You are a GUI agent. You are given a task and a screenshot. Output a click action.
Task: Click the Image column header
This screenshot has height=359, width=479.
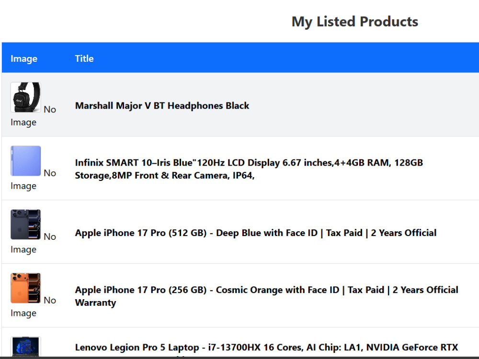pos(24,58)
